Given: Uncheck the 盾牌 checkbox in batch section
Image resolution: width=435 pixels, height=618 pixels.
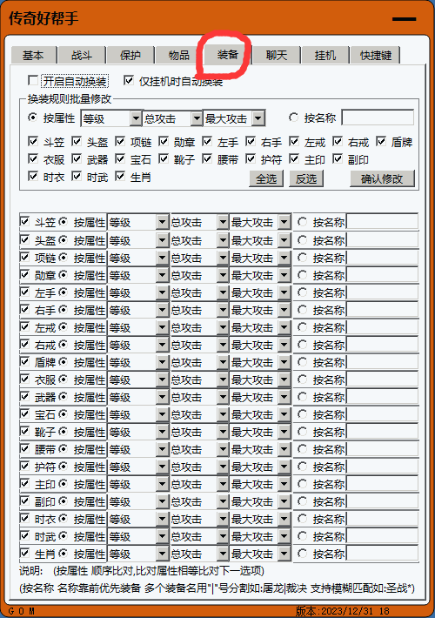Looking at the screenshot, I should point(381,141).
